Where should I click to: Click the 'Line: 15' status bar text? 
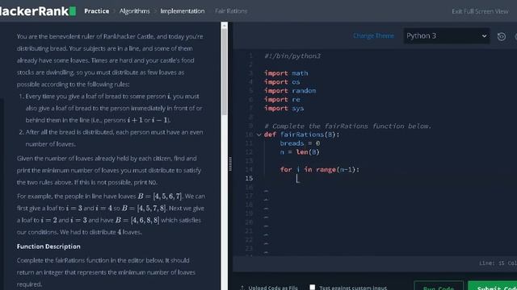492,263
